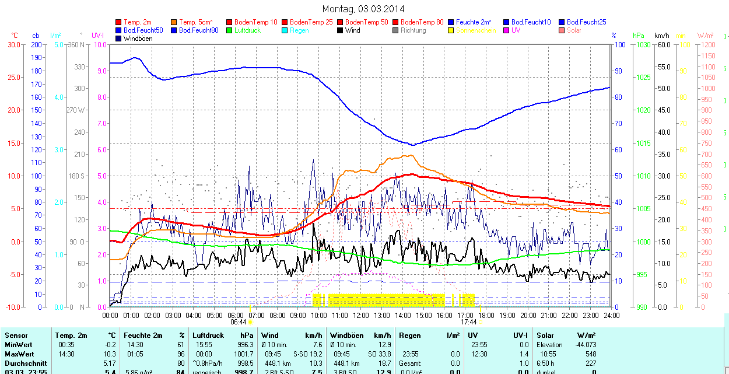Click the Feuchte 2m legend label

(x=474, y=22)
